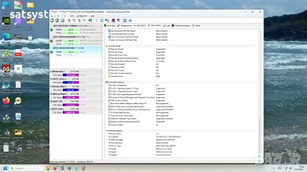Switch to the Overview tab
Image resolution: width=307 pixels, height=172 pixels.
coord(110,25)
